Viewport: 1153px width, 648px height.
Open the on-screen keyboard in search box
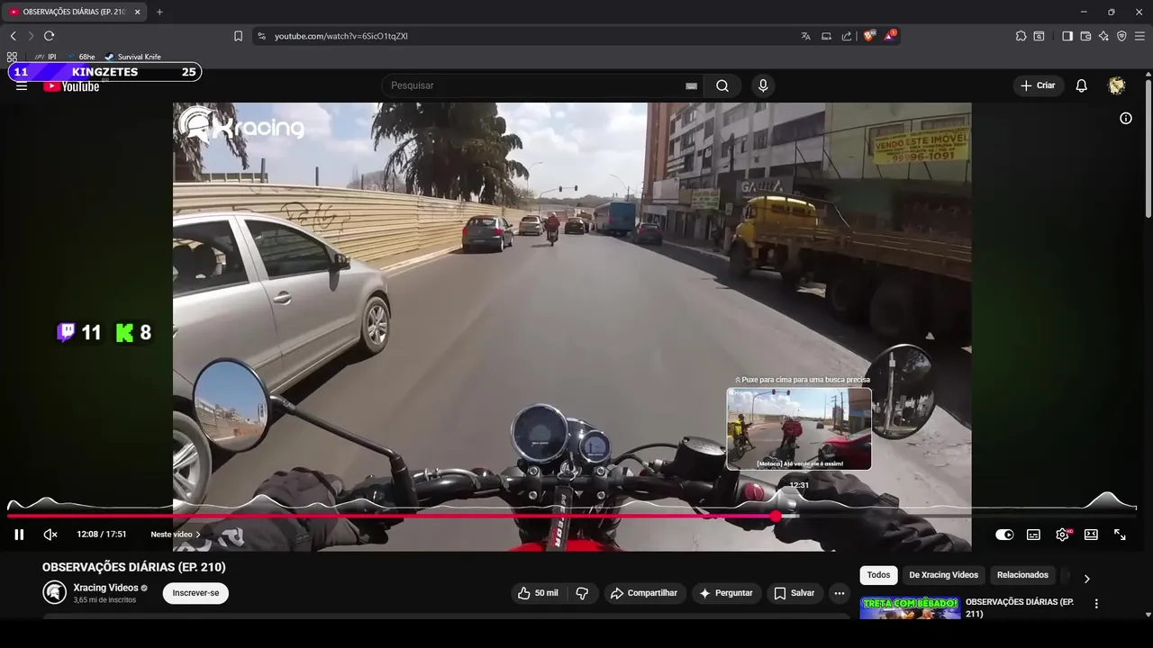691,85
